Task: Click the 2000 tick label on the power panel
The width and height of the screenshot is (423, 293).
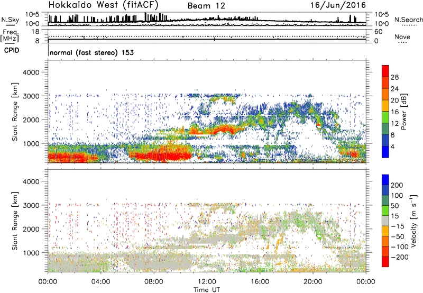Action: (31, 120)
